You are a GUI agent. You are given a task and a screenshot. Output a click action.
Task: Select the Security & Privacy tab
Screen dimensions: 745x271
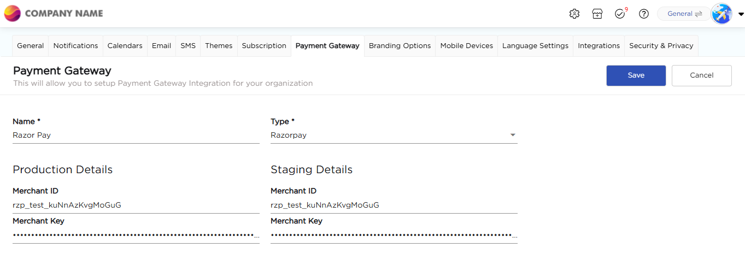point(661,46)
